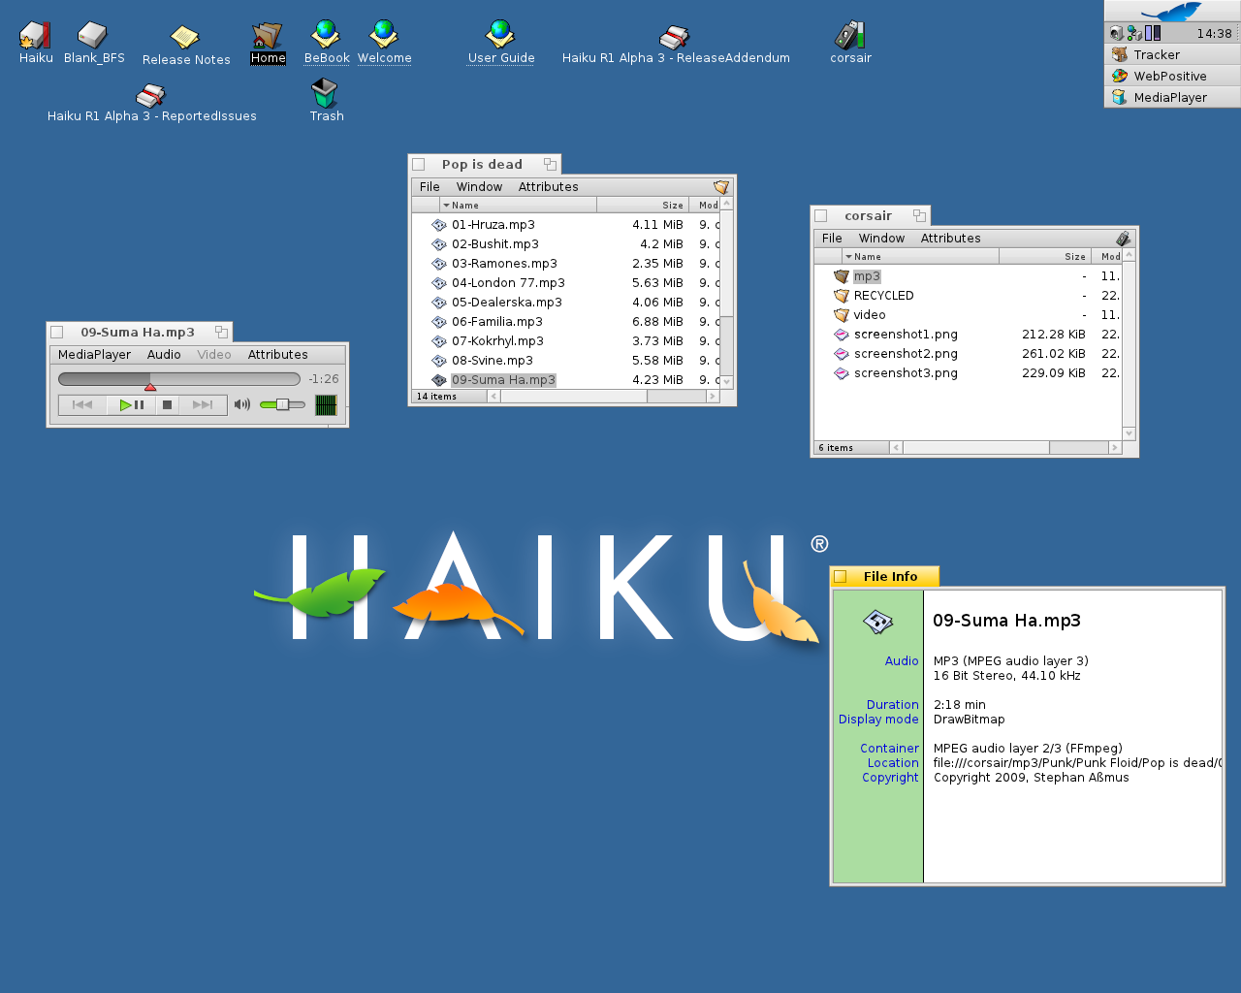The width and height of the screenshot is (1241, 993).
Task: Sort by Name column in Pop is dead
Action: (x=518, y=206)
